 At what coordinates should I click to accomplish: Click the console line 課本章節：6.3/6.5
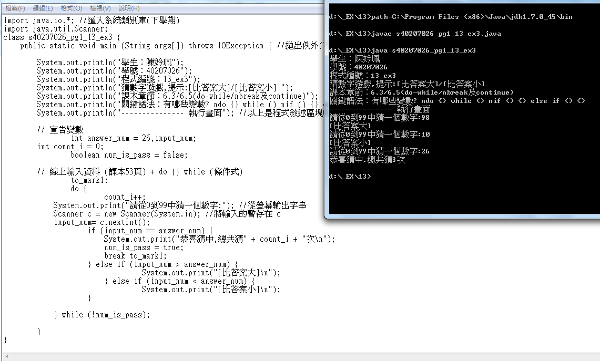click(x=421, y=92)
